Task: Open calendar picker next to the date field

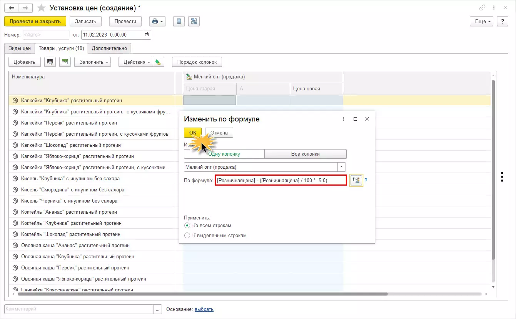Action: point(147,35)
